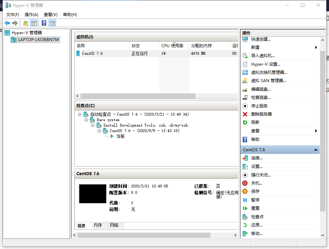Click the orange 保存 icon
This screenshot has width=329, height=249.
point(245,192)
